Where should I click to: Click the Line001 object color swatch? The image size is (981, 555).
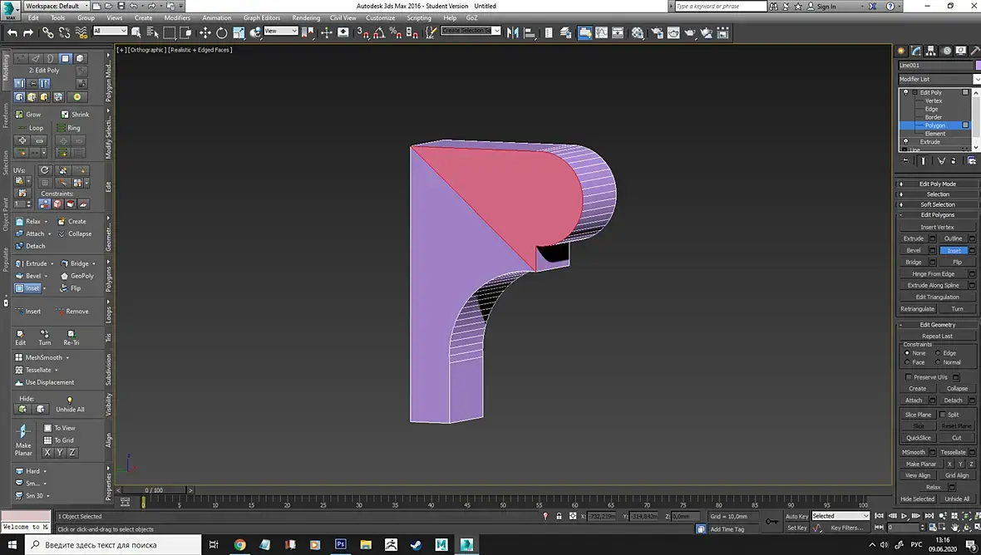977,65
